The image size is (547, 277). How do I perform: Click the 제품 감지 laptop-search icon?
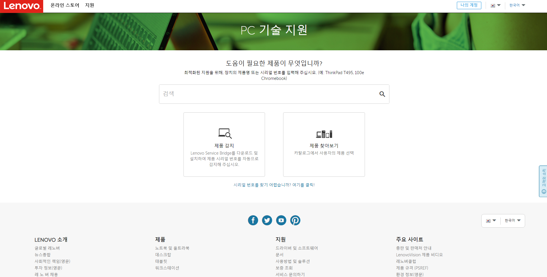(x=225, y=133)
